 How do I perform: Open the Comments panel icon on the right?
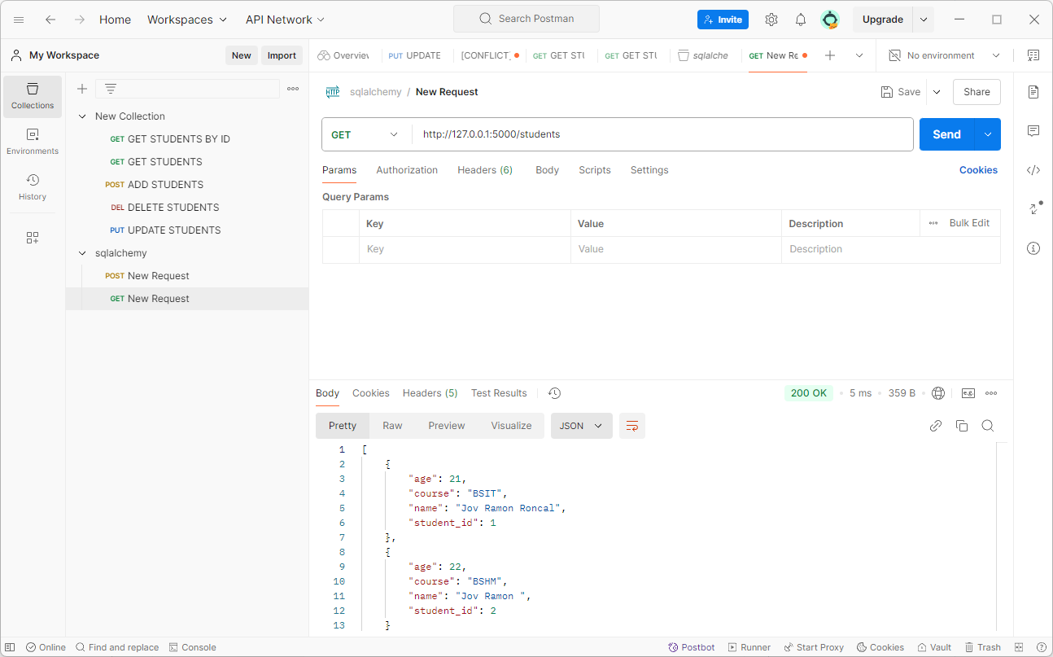click(1033, 131)
